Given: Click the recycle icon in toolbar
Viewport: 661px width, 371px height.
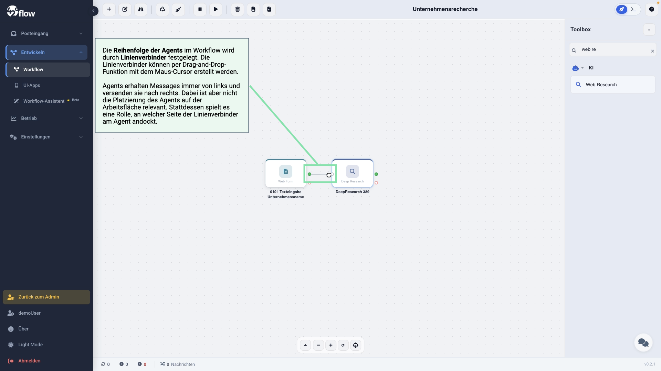Looking at the screenshot, I should 162,9.
